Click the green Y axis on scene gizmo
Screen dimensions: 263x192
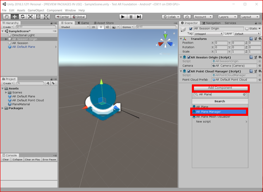[165, 36]
